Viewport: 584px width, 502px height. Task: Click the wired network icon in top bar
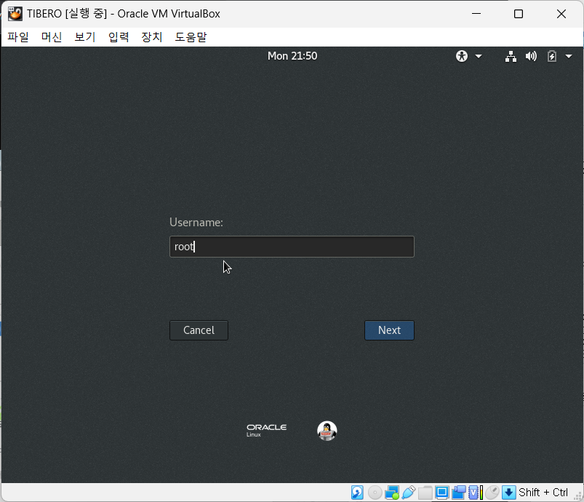click(x=511, y=56)
